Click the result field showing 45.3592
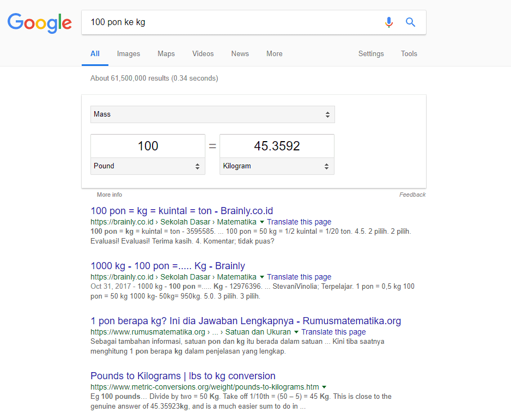This screenshot has width=511, height=413. coord(277,146)
